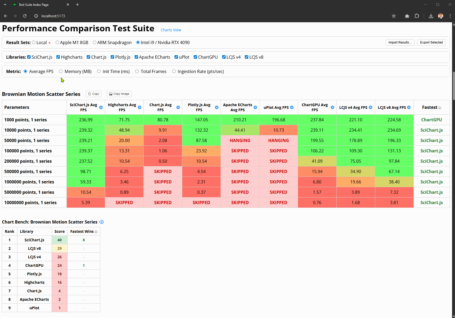
Task: Click the Copy Image button
Action: [x=119, y=94]
